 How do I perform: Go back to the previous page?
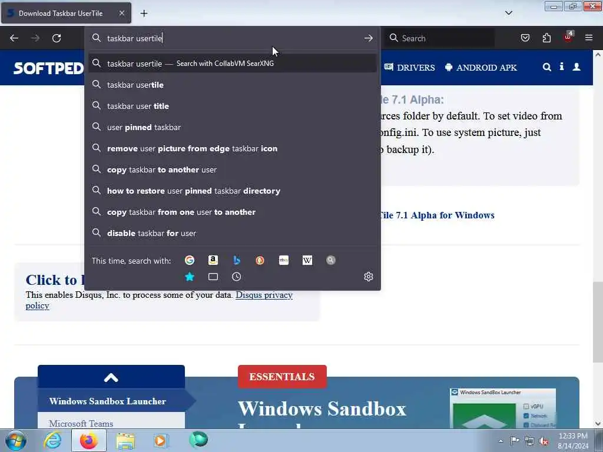pyautogui.click(x=14, y=38)
